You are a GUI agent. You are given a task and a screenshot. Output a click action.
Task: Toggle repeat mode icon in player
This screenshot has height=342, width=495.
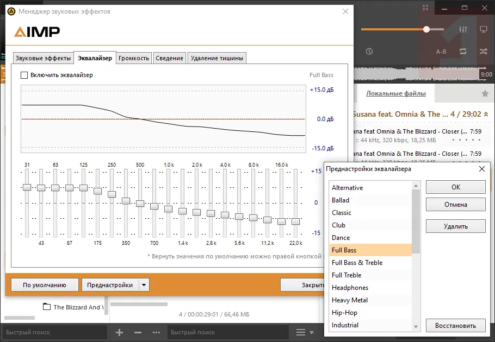pos(463,52)
